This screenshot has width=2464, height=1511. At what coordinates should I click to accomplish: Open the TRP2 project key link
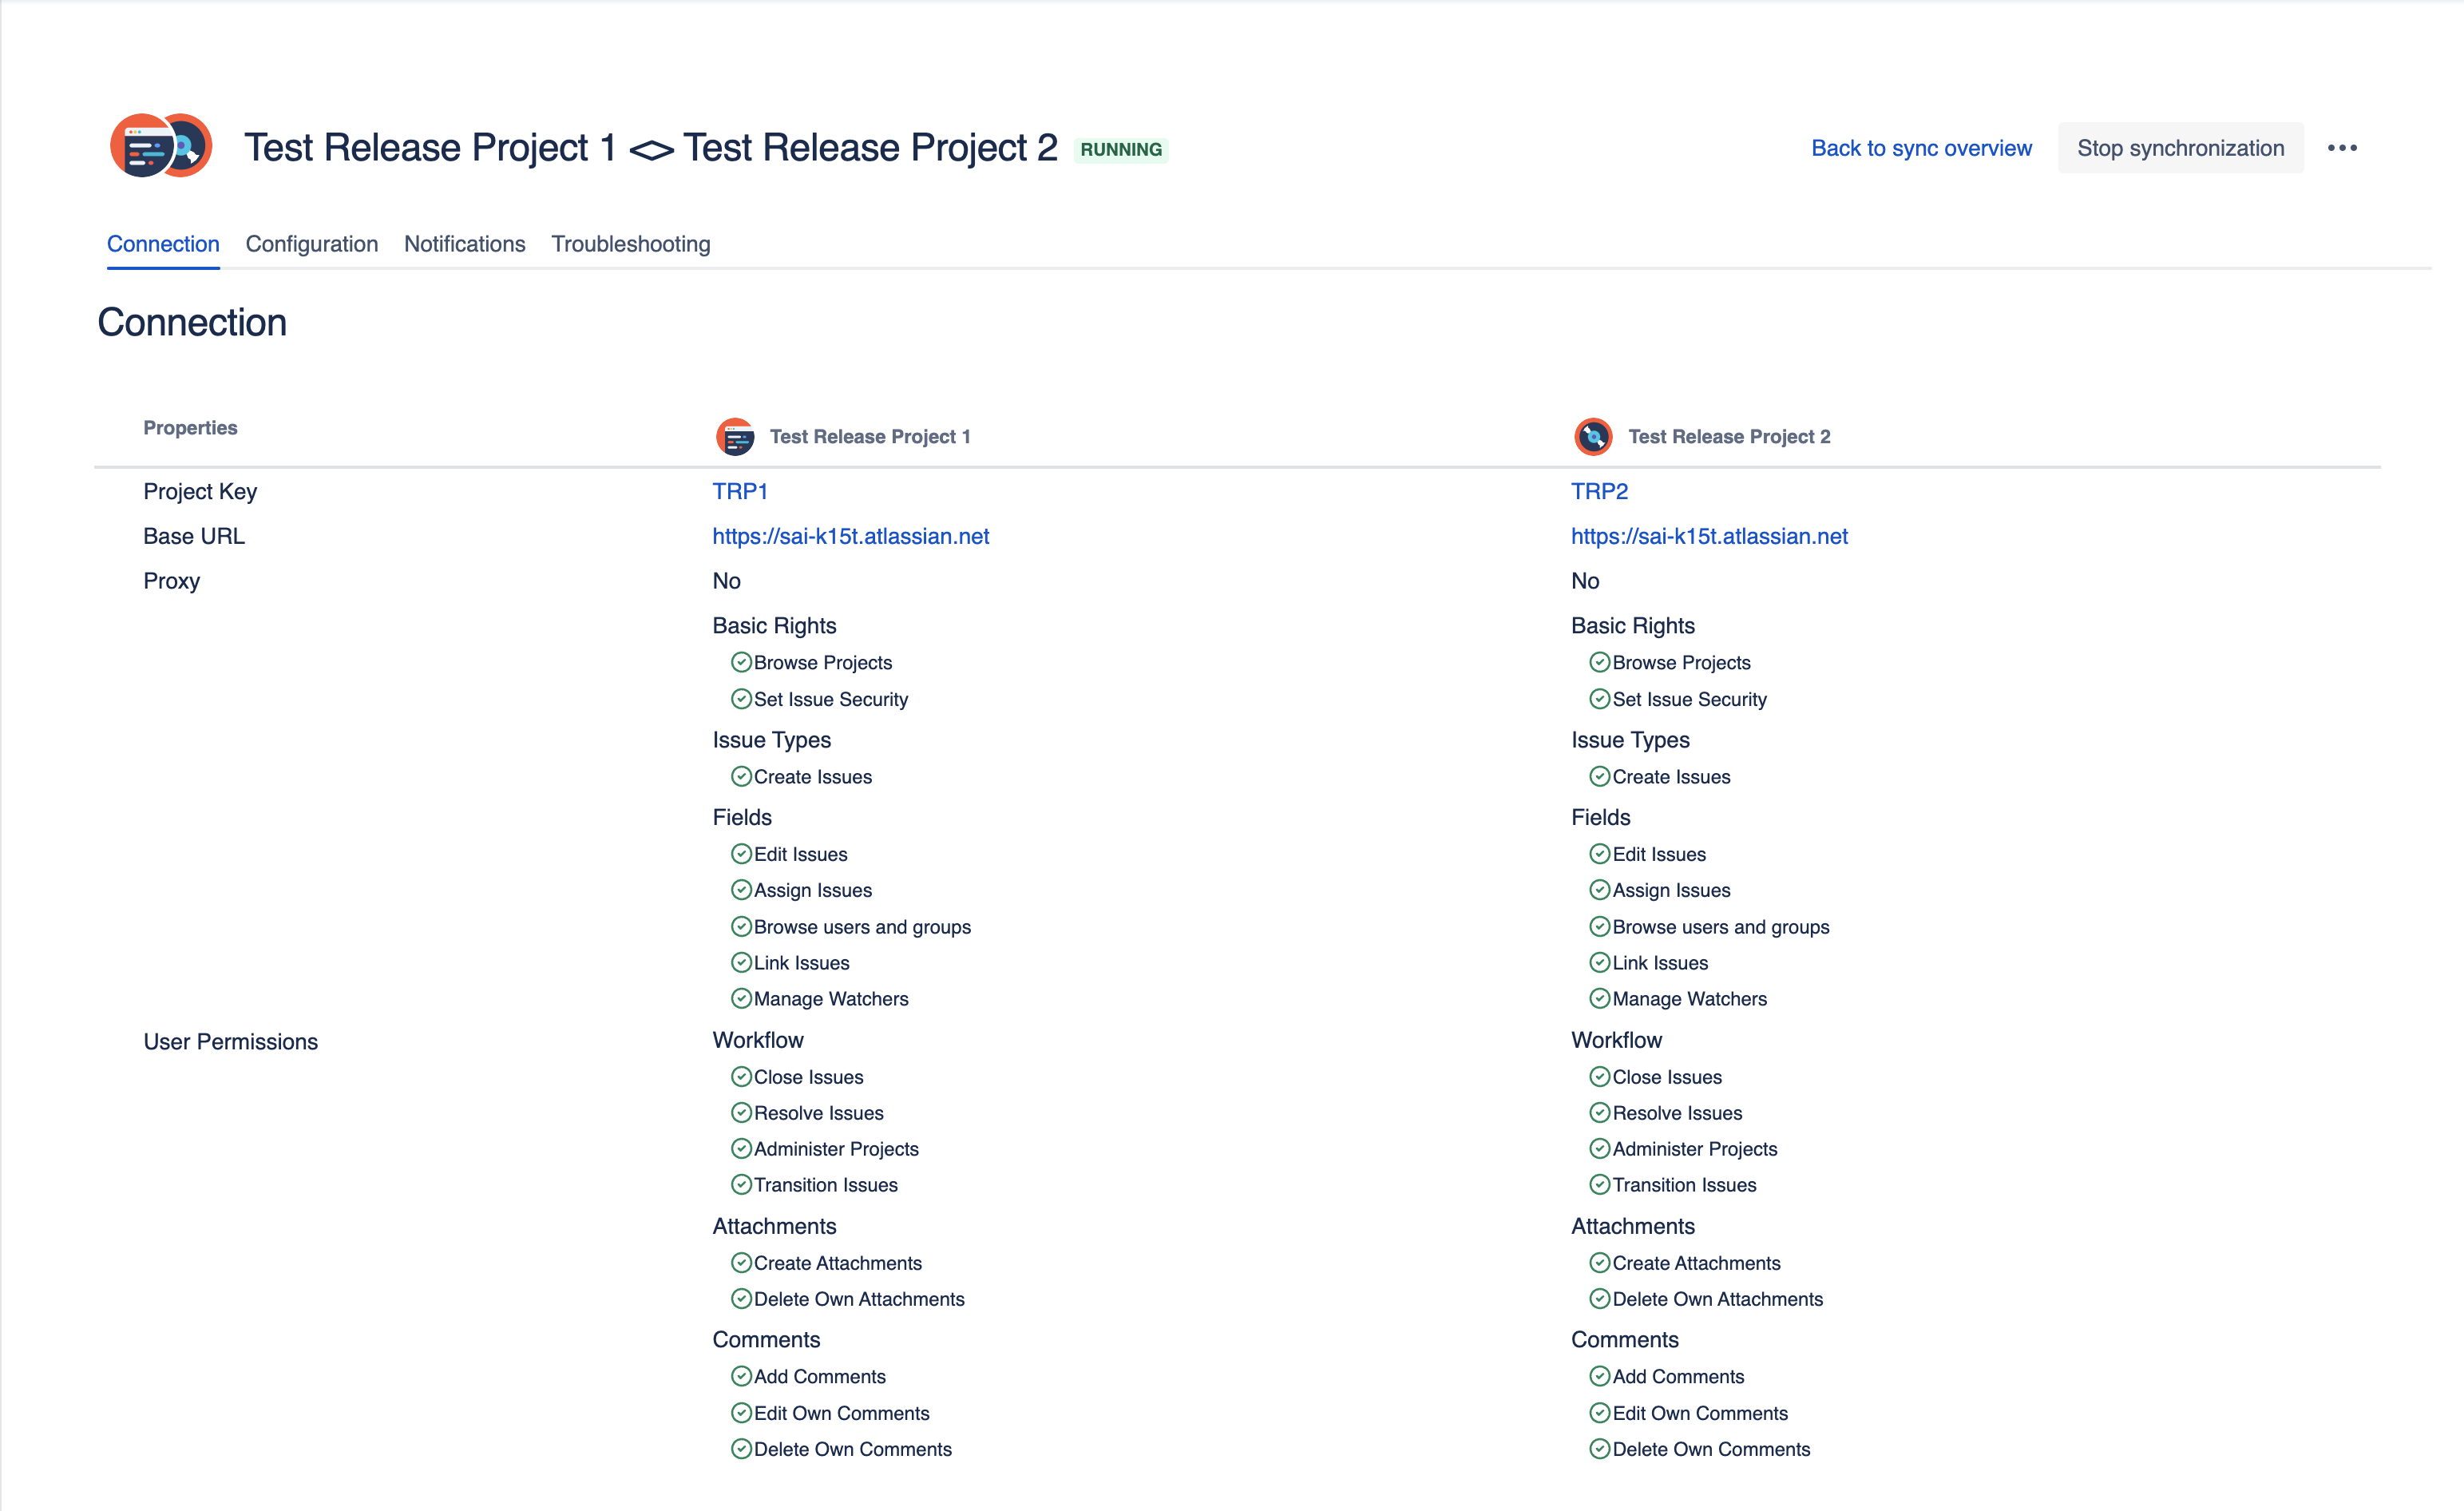(x=1598, y=491)
